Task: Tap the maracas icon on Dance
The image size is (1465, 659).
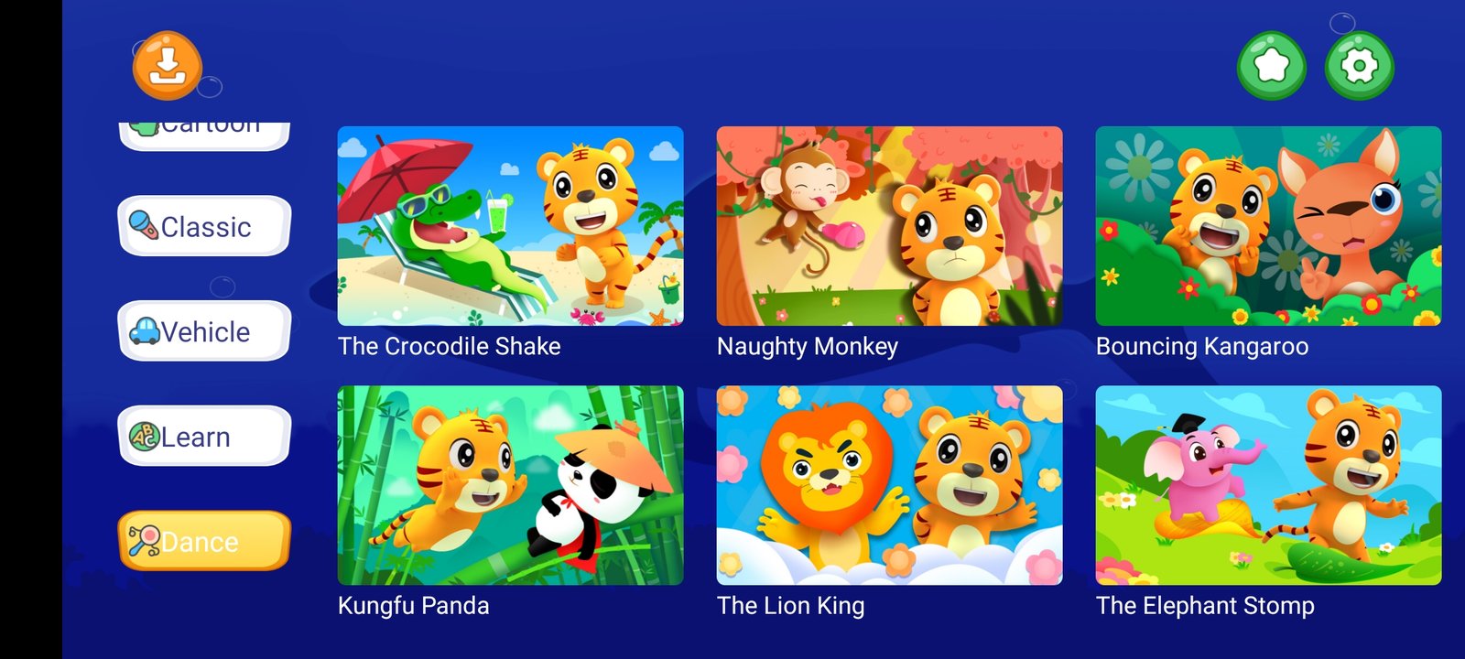Action: point(144,541)
